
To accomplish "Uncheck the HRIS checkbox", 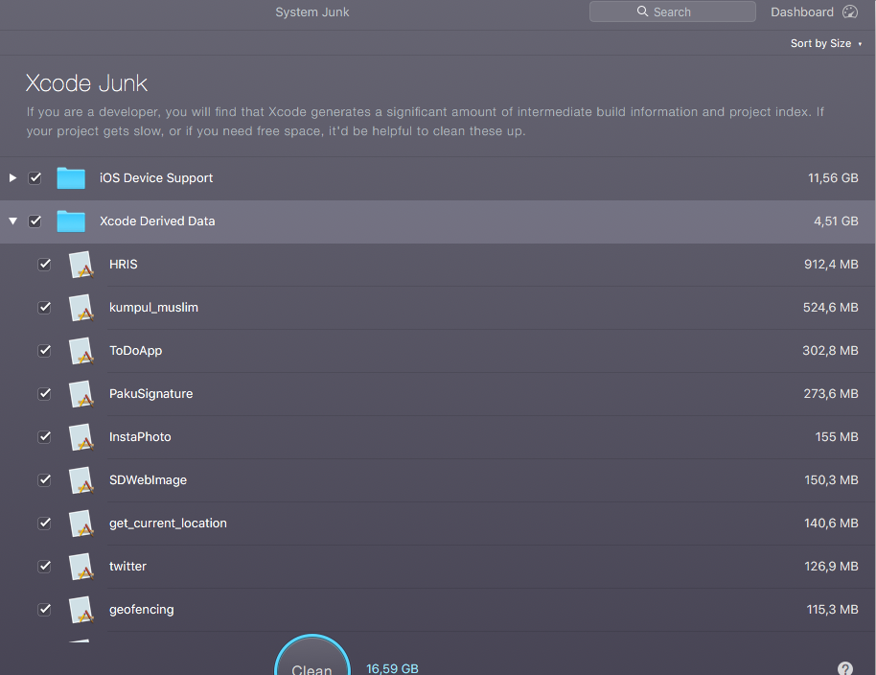I will click(x=45, y=264).
